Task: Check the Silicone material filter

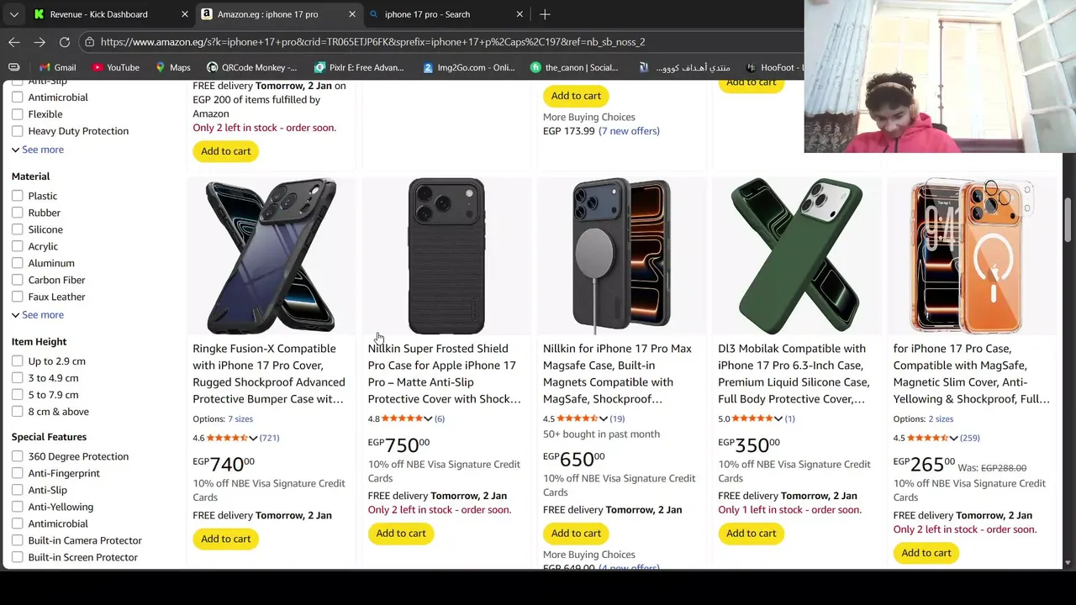Action: (18, 229)
